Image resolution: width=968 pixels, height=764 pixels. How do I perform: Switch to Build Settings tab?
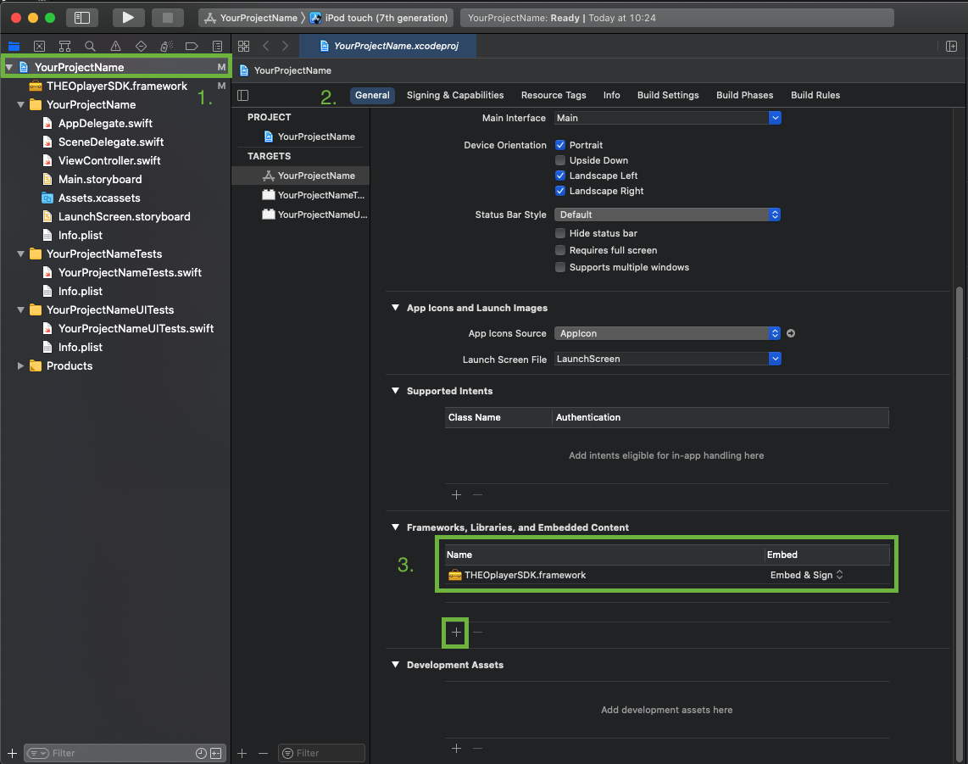pos(668,95)
